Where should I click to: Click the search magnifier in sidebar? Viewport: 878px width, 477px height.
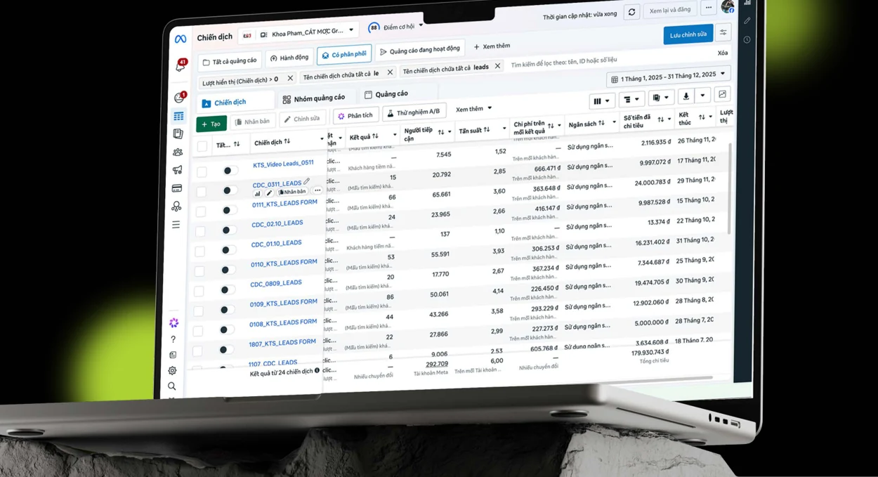171,386
